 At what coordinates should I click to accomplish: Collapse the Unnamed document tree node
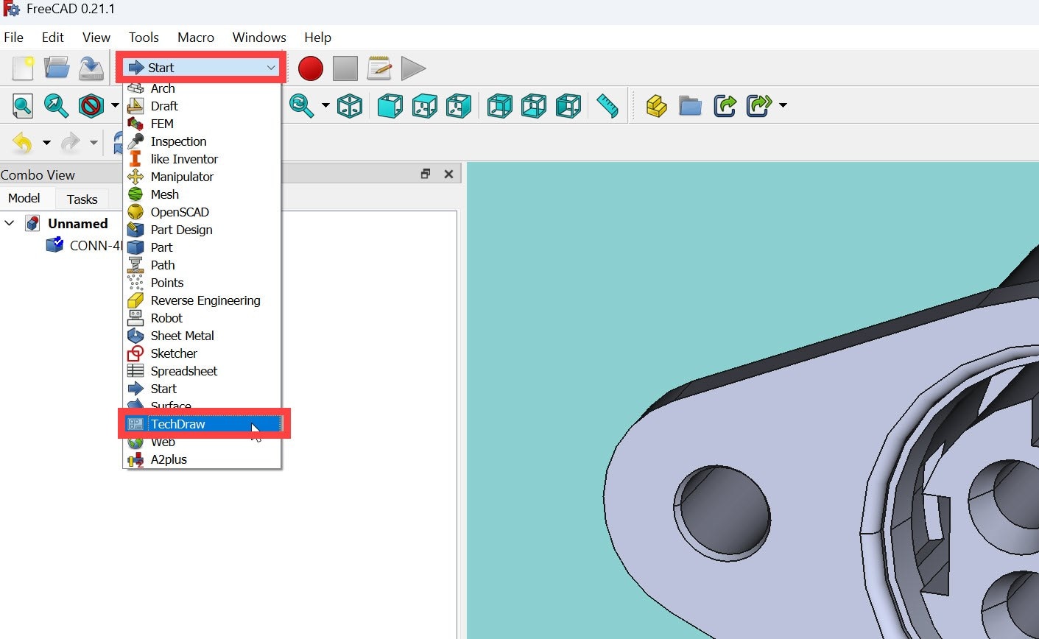coord(10,223)
